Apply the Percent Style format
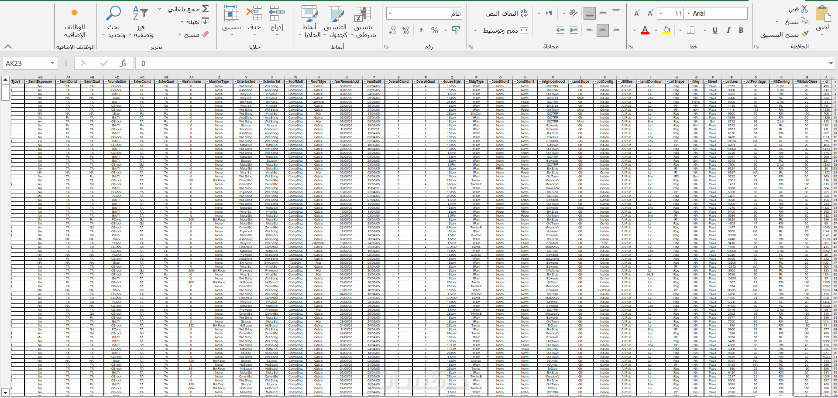The image size is (838, 398). coord(434,30)
